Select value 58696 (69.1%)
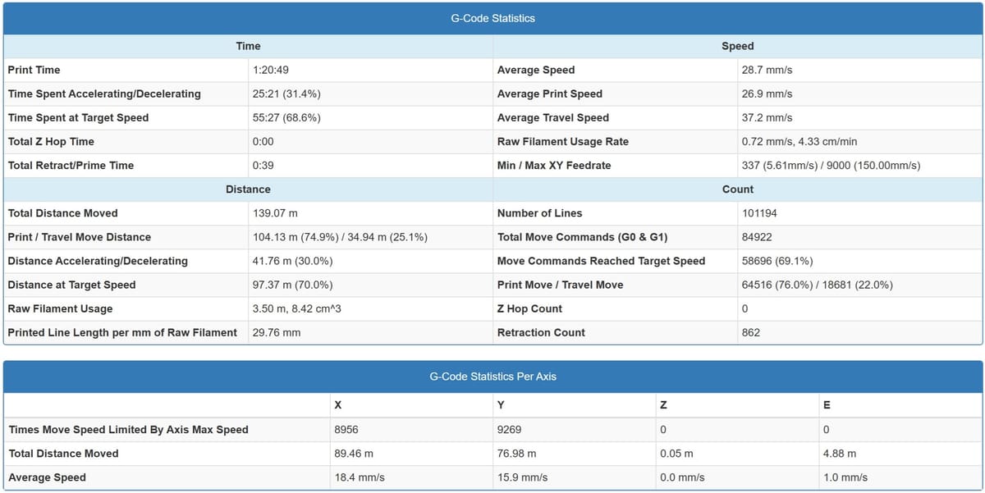Image resolution: width=985 pixels, height=493 pixels. coord(777,260)
